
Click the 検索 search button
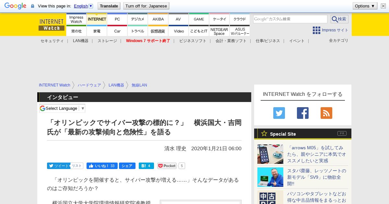(x=339, y=19)
